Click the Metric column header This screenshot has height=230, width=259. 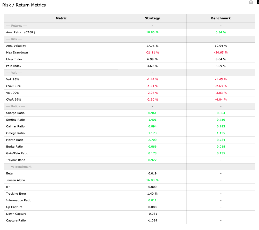coord(61,18)
